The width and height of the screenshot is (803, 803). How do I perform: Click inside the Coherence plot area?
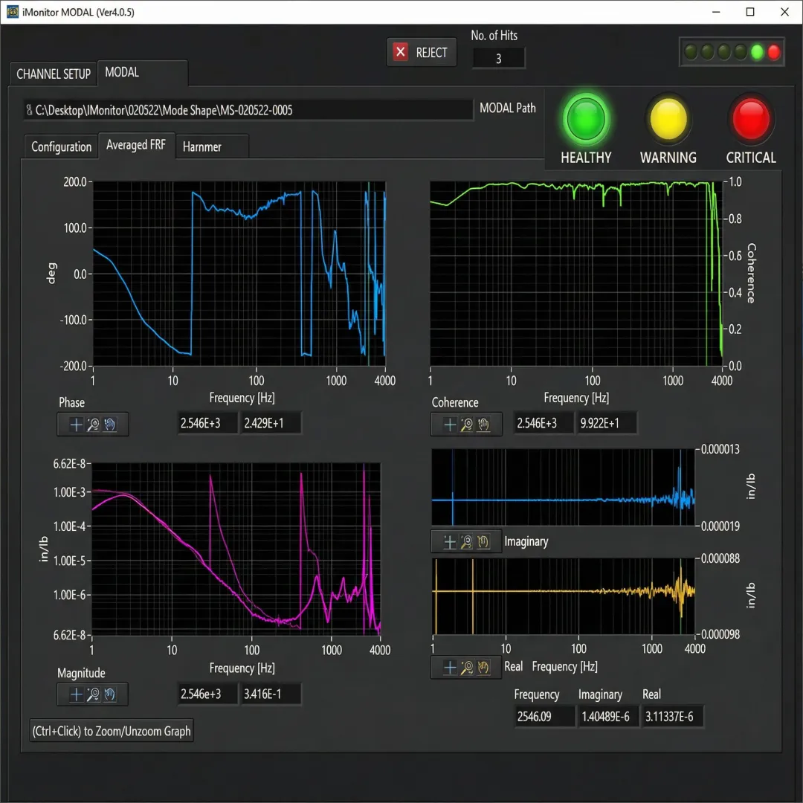pyautogui.click(x=576, y=274)
